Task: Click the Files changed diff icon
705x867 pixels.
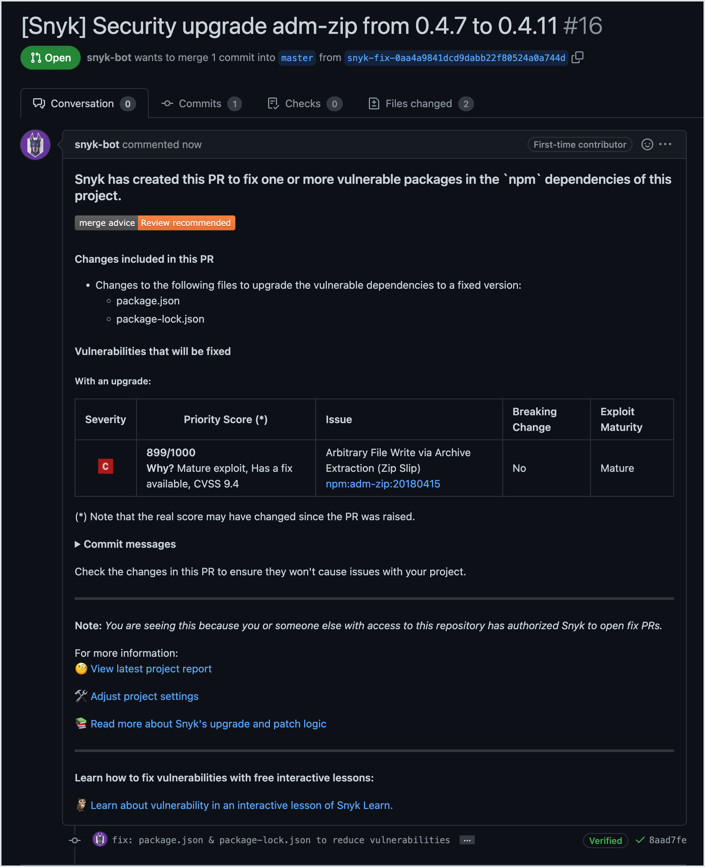Action: pos(374,104)
